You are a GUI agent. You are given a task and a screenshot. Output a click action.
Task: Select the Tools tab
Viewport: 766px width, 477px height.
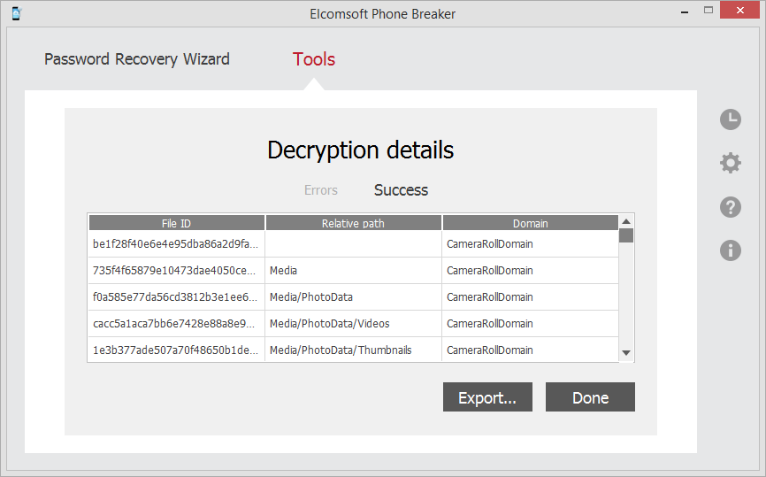pos(314,59)
